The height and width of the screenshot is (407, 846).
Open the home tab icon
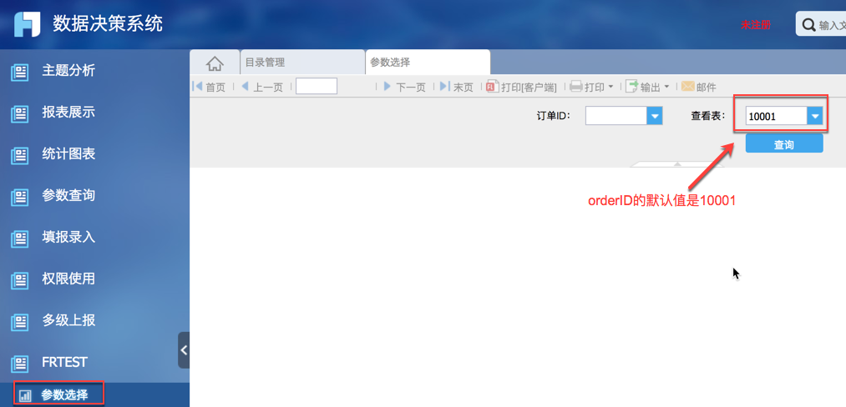tap(215, 63)
